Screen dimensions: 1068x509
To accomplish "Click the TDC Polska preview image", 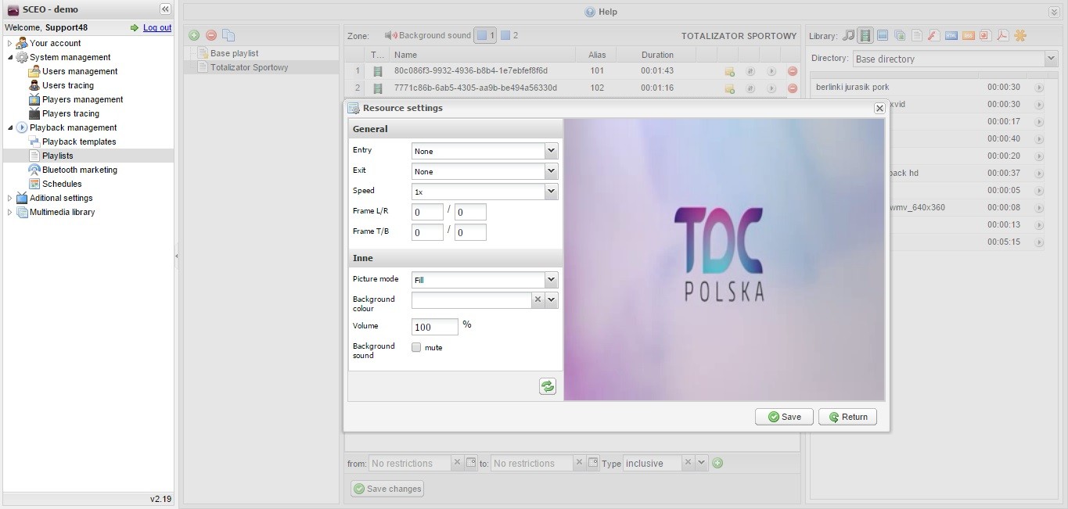I will (725, 260).
